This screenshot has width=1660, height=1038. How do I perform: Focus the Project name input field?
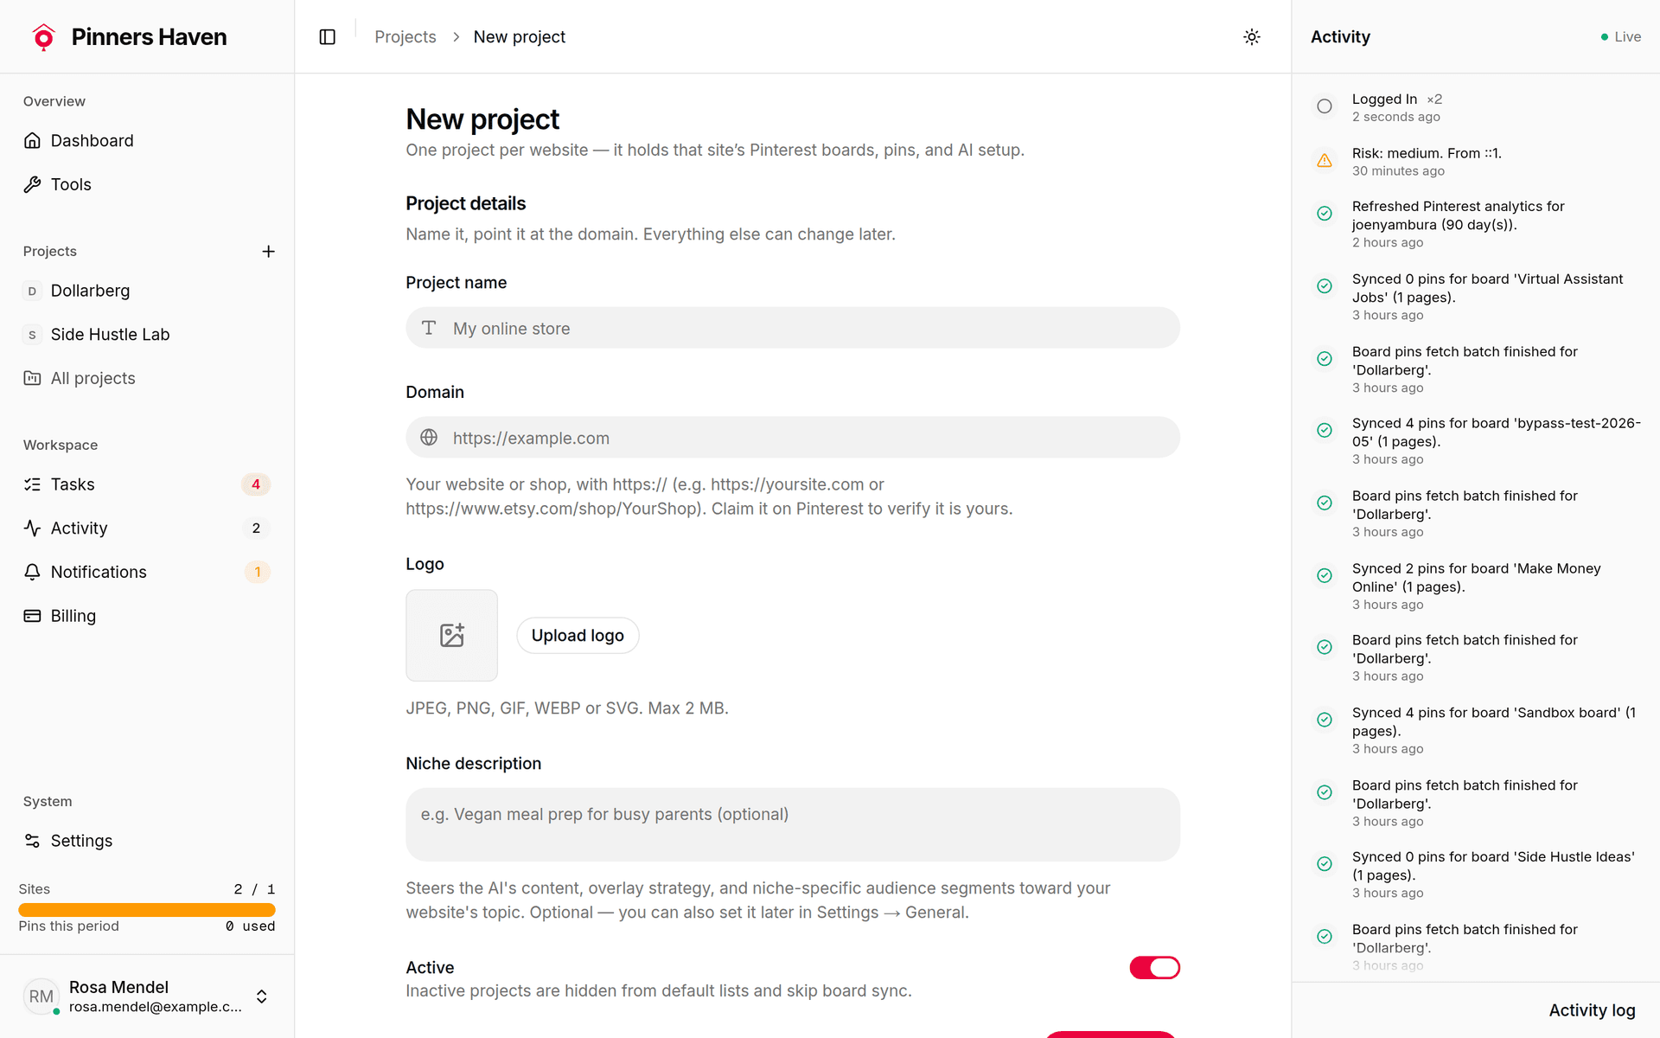793,328
